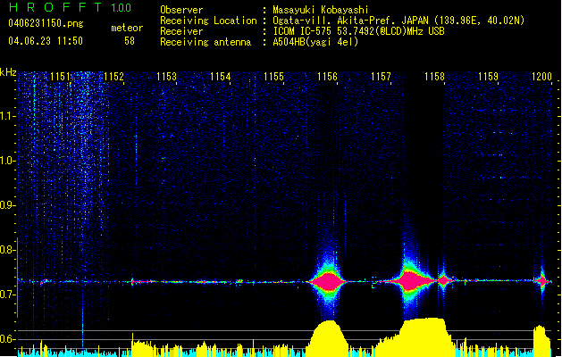Click the meteor count value 58

coord(130,41)
